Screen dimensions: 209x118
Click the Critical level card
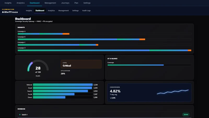click(81, 64)
